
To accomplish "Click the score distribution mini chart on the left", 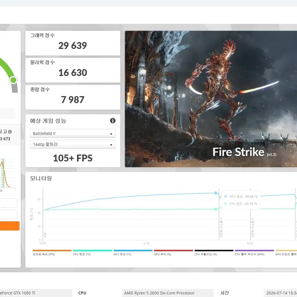I will point(7,173).
